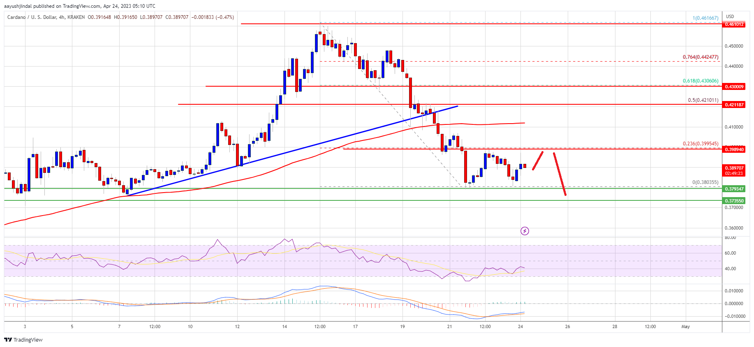Click the TradingView logo at bottom left
The image size is (754, 347).
pos(23,340)
